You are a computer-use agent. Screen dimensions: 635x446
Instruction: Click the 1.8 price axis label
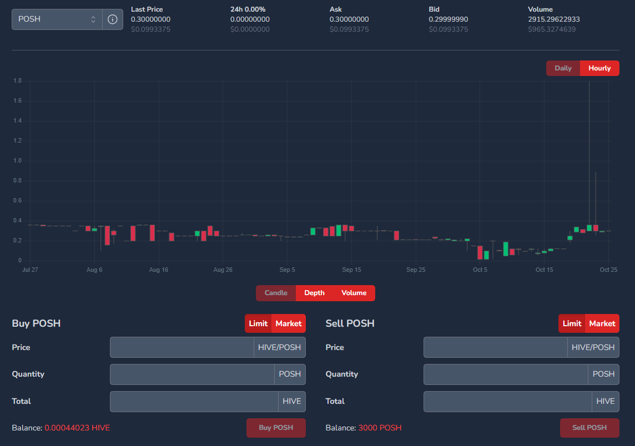coord(17,80)
